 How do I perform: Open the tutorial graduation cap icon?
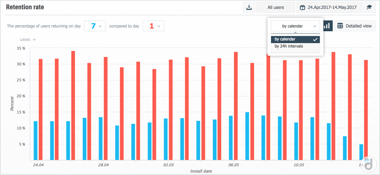click(369, 7)
